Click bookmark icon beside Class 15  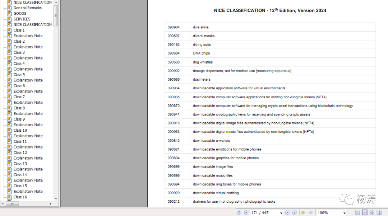coord(10,186)
